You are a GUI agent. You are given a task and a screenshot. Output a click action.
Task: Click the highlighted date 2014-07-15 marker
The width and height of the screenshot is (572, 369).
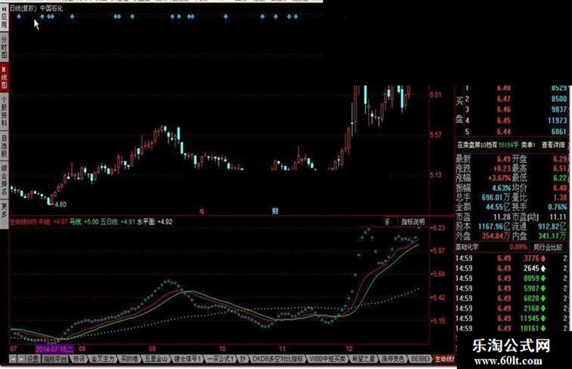coord(54,348)
